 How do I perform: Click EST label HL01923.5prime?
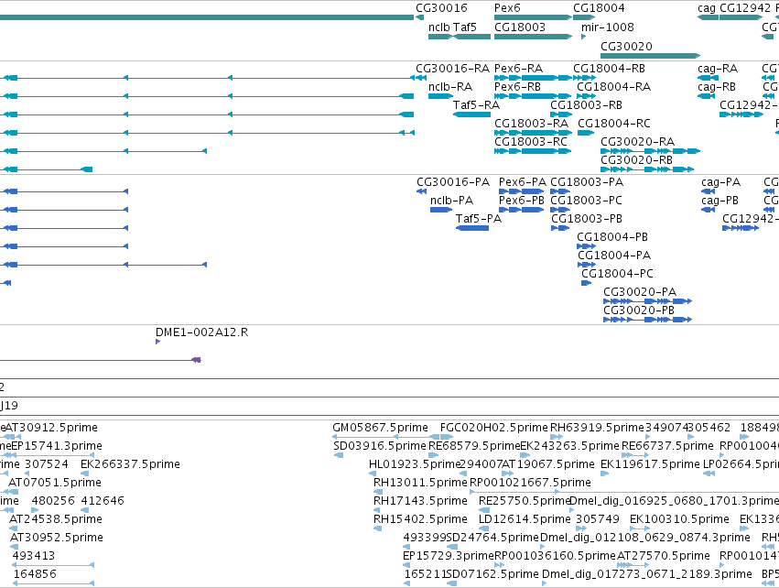coord(416,463)
